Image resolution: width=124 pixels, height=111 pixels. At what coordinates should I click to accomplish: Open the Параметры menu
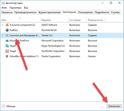point(15,8)
